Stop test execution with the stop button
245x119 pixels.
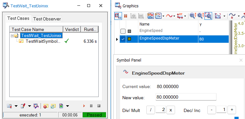[99, 106]
